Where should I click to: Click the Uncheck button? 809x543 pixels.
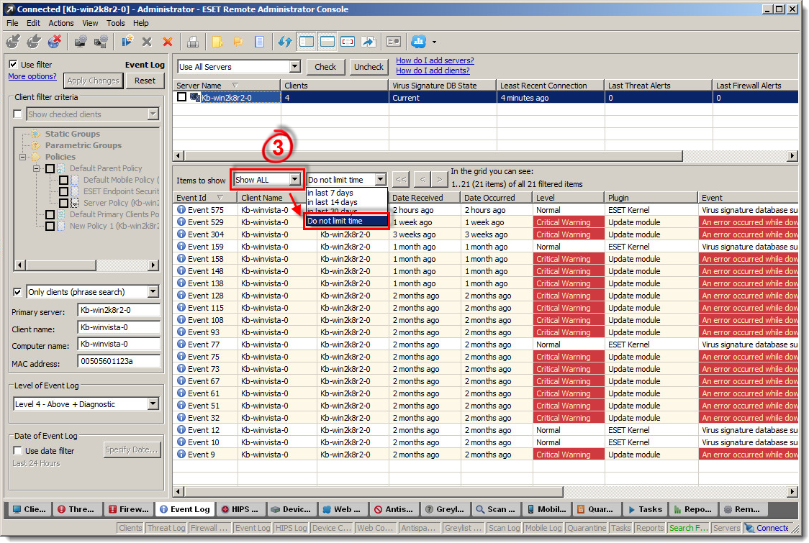369,66
